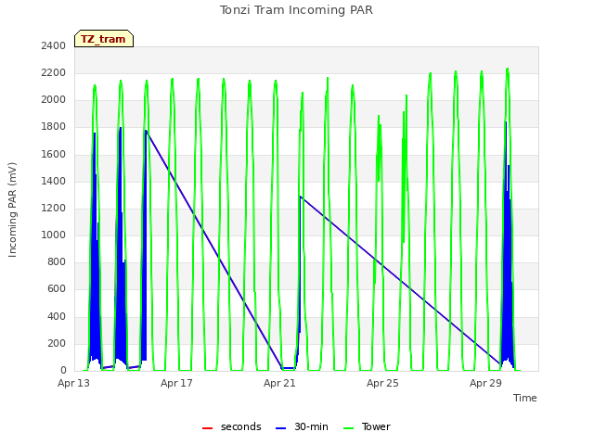Click the 1400 y-axis tick label
This screenshot has width=594, height=445.
tap(54, 181)
